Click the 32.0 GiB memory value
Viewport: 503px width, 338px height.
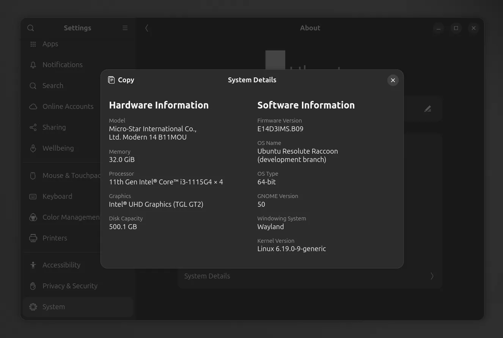[122, 160]
